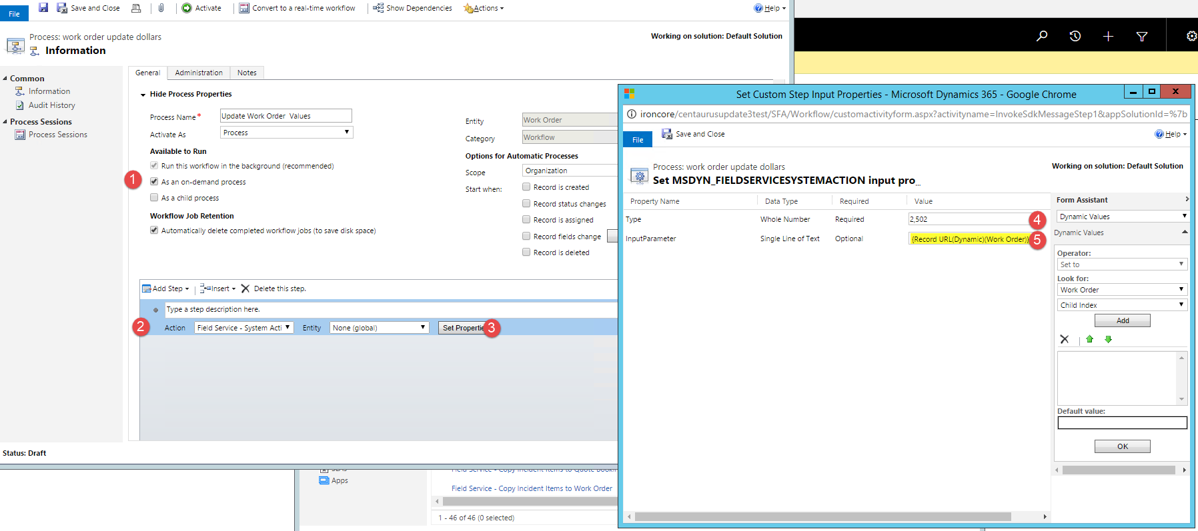Click the Set Properties button
1198x531 pixels.
[x=463, y=328]
